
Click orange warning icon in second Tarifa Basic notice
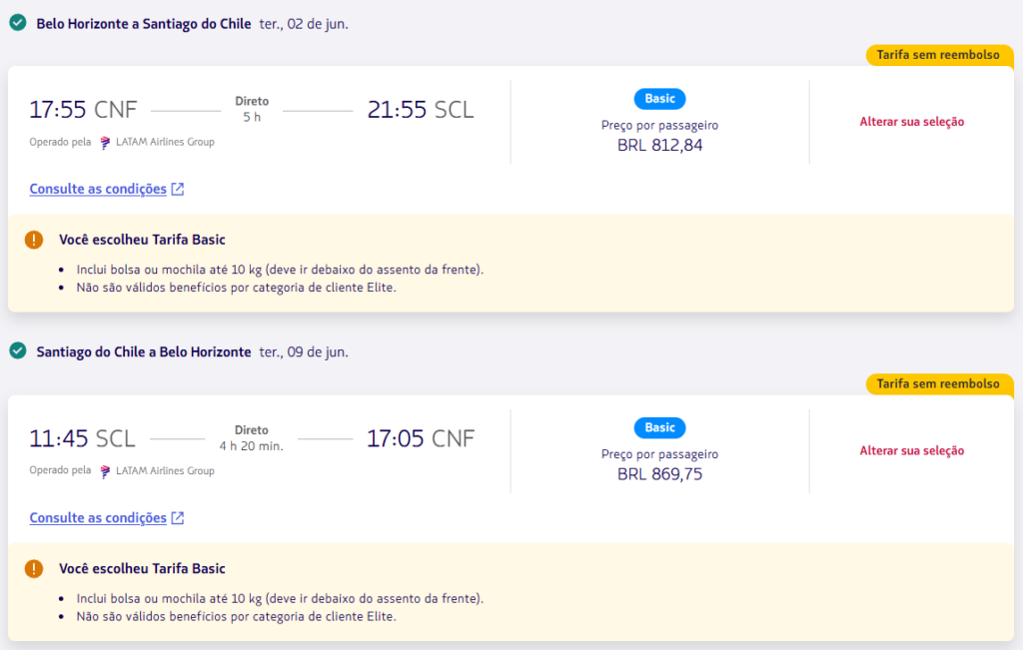pyautogui.click(x=35, y=569)
